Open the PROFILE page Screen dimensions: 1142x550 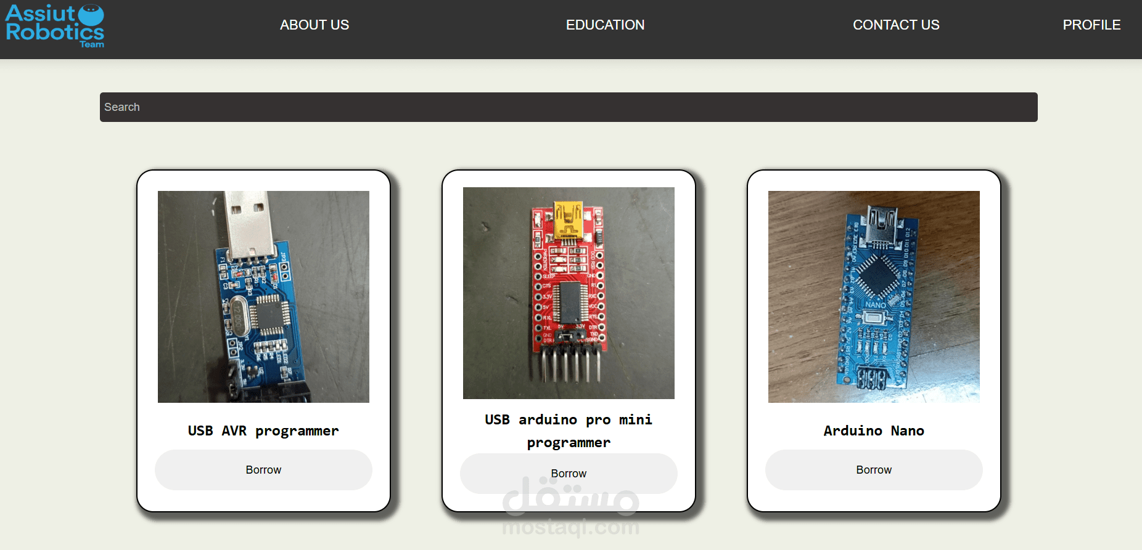(1091, 25)
